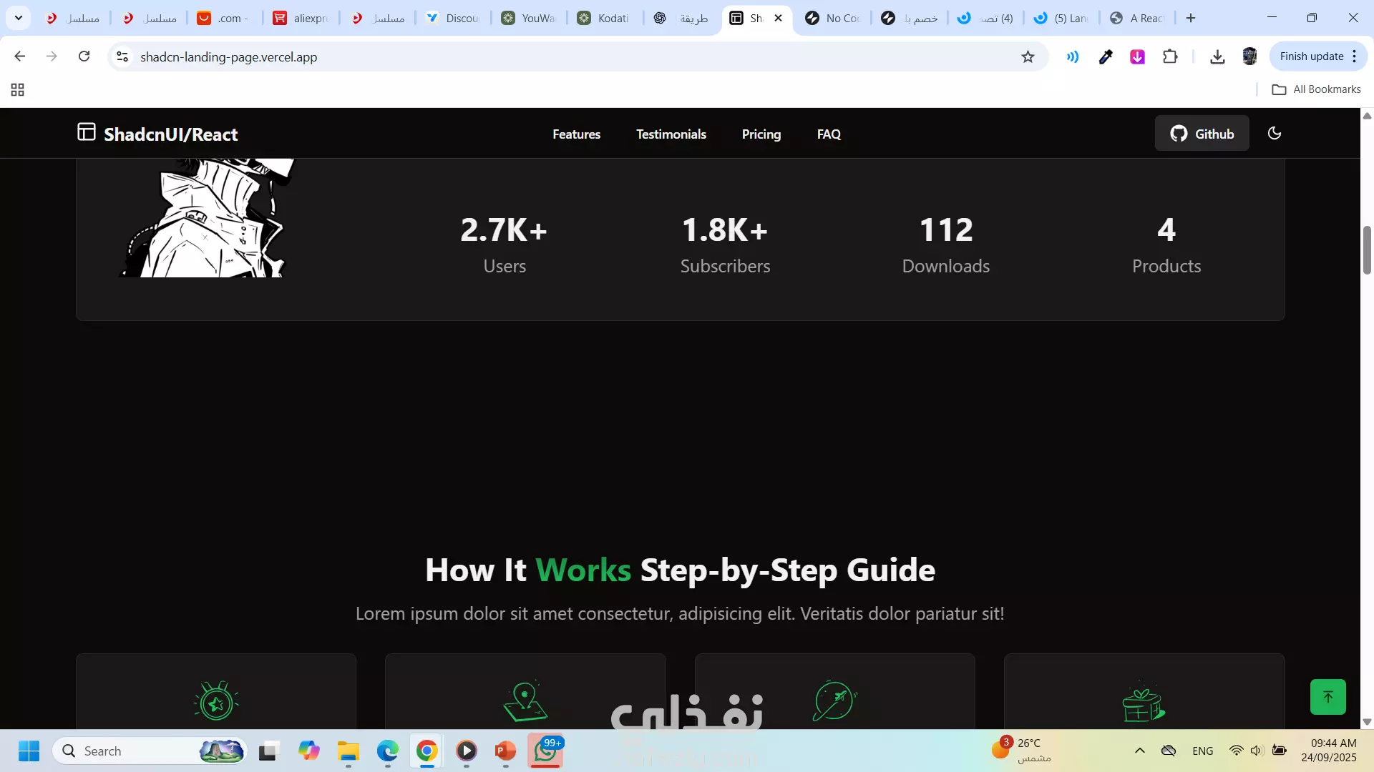1374x772 pixels.
Task: Bookmark page with star icon
Action: [1028, 57]
